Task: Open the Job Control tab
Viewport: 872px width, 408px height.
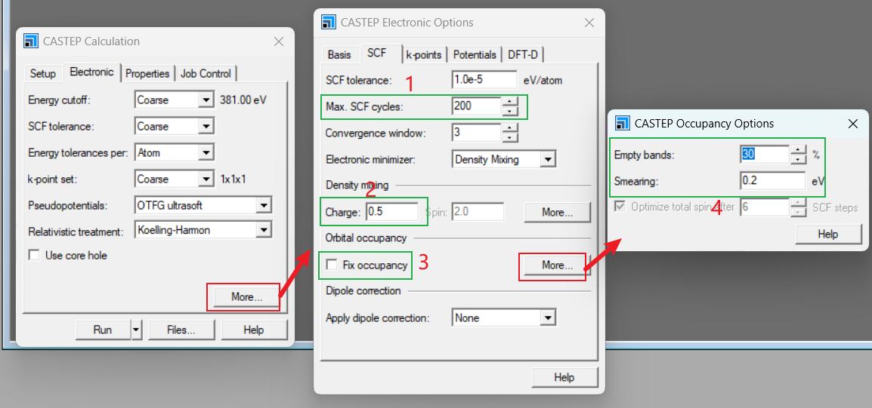Action: pyautogui.click(x=206, y=73)
